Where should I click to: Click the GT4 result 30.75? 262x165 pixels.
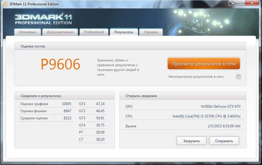tap(100, 125)
